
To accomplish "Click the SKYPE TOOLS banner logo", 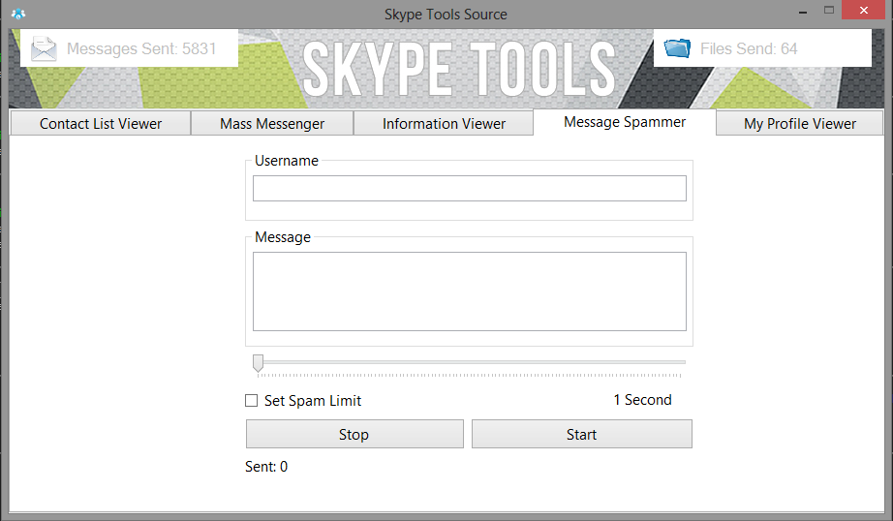I will pos(459,70).
